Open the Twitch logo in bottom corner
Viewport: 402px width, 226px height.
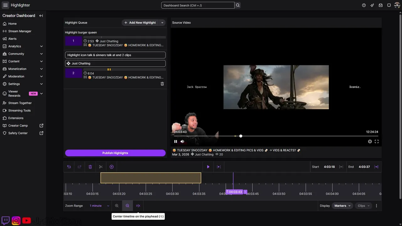tap(6, 221)
